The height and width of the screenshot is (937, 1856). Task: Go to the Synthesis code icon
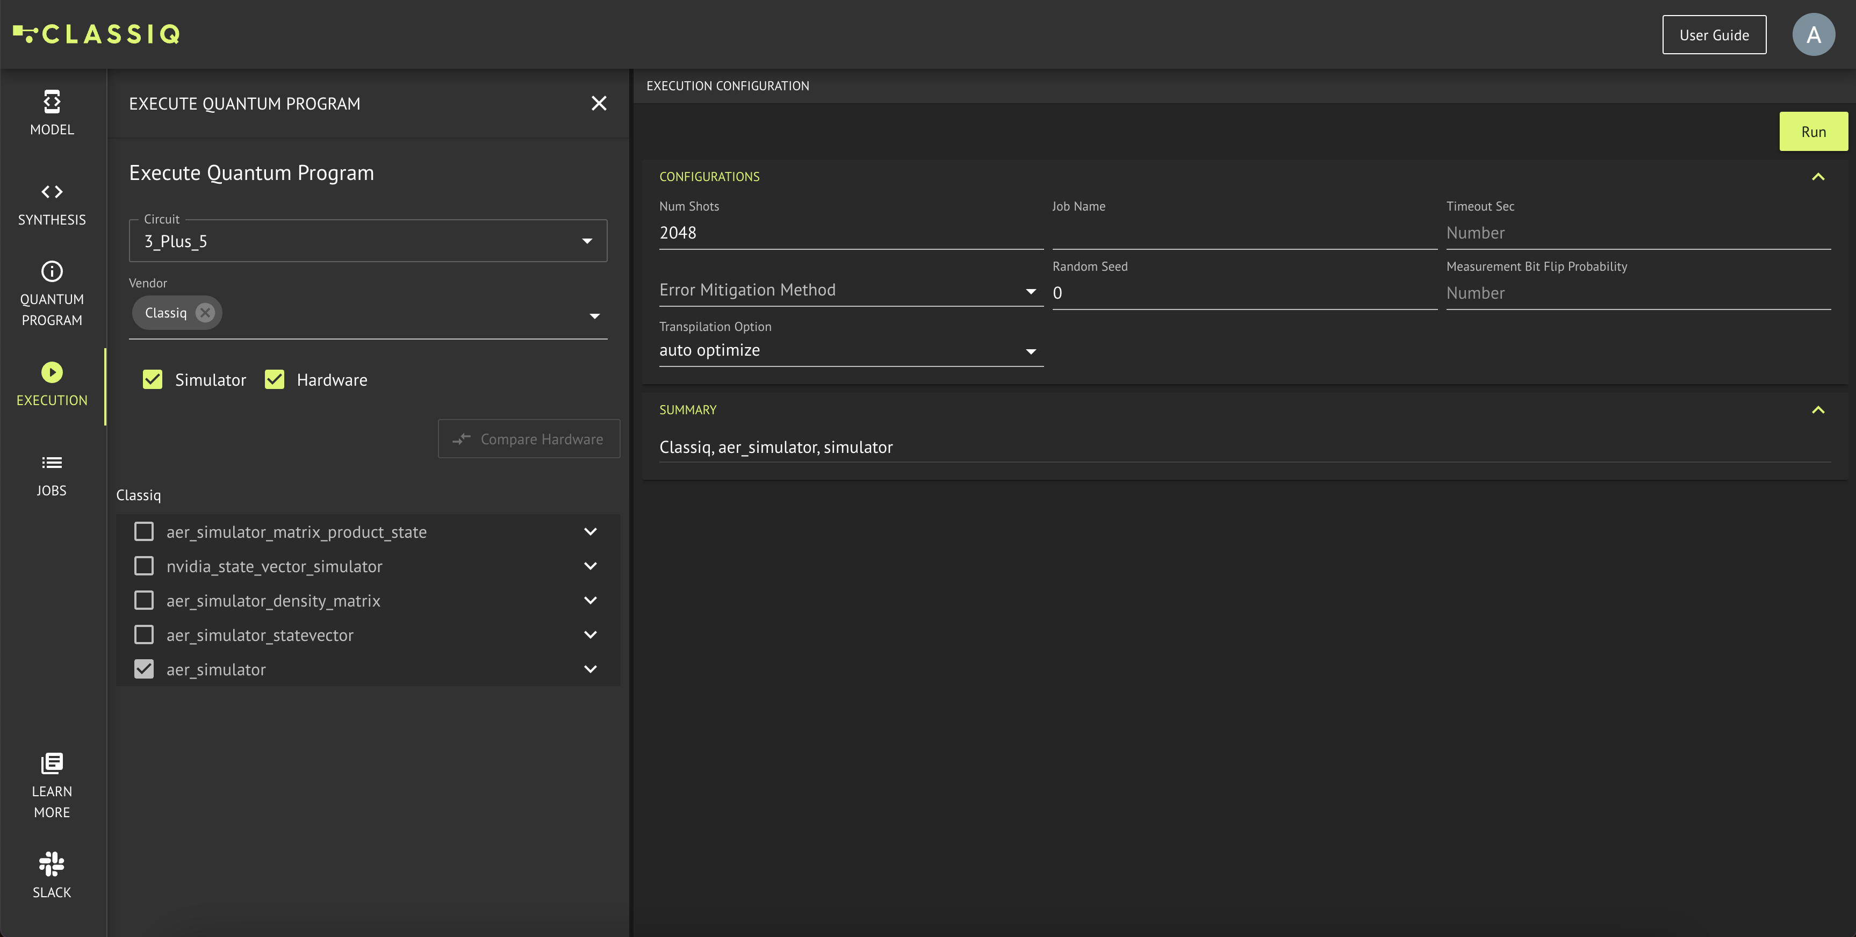52,192
